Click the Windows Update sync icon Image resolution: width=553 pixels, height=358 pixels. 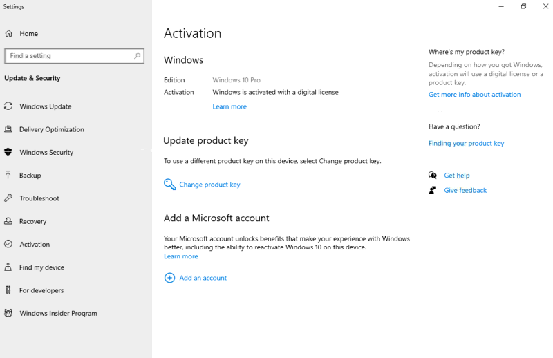[x=8, y=106]
